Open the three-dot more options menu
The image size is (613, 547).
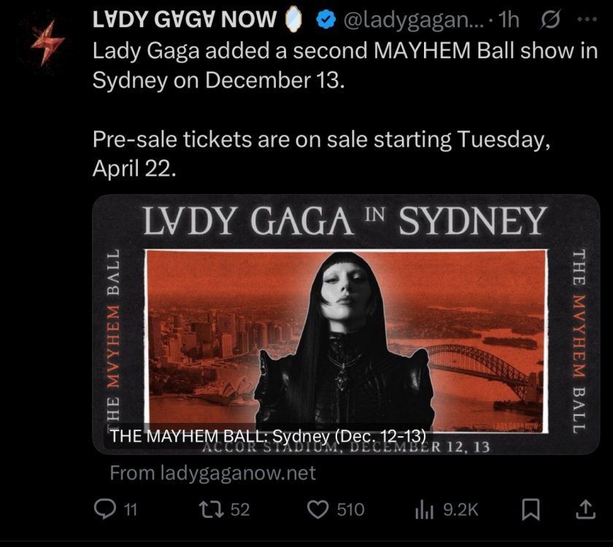coord(587,19)
